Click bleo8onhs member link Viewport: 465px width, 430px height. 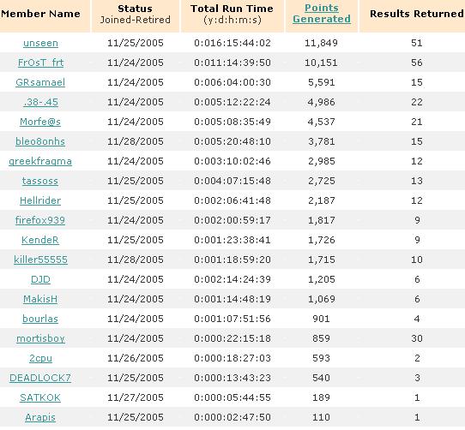(40, 141)
